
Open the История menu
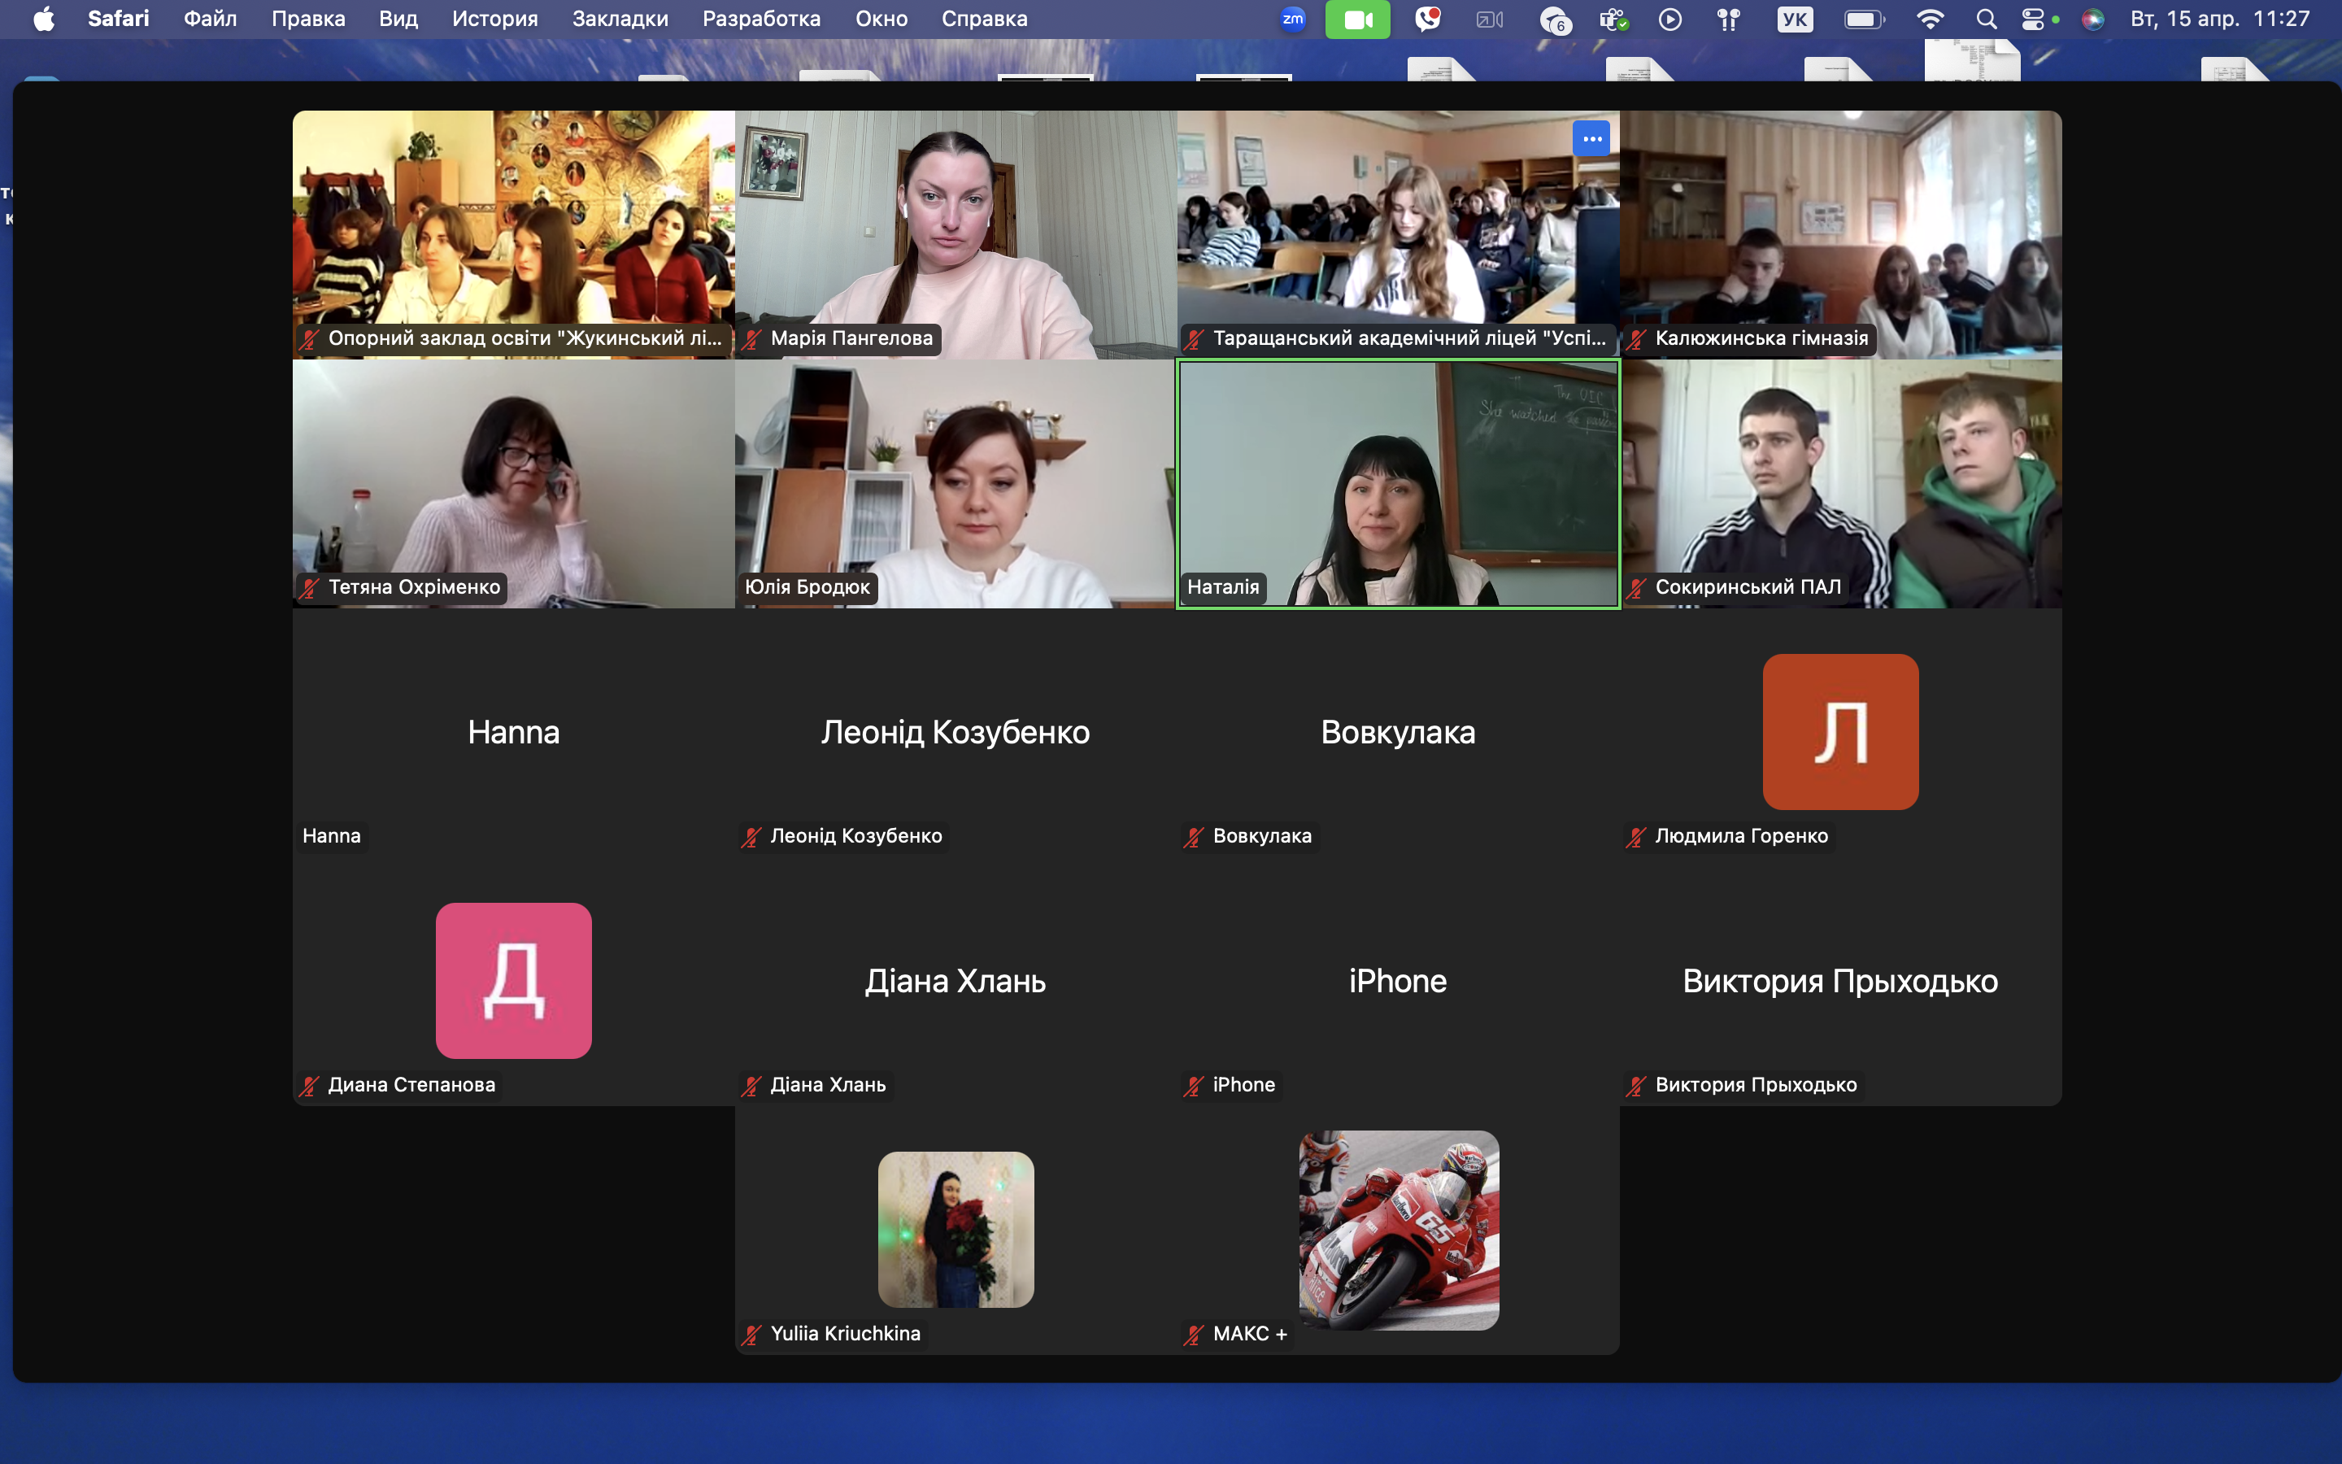click(494, 20)
